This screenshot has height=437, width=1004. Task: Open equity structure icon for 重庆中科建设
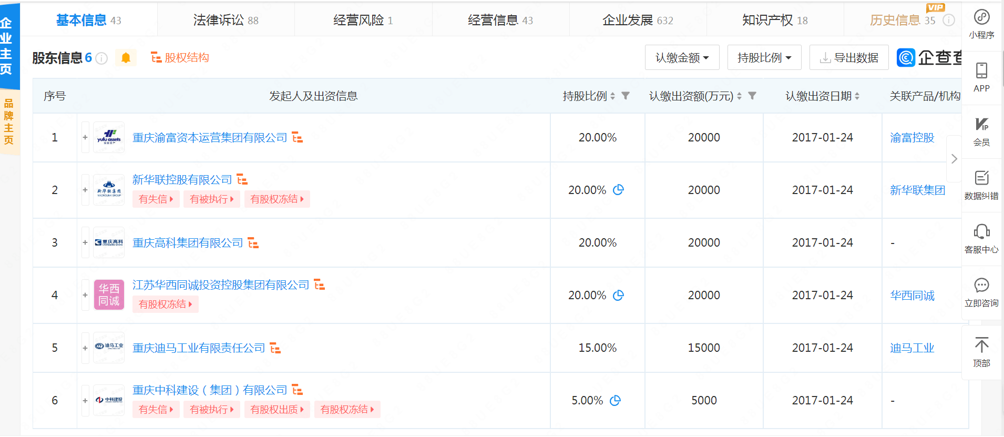297,390
